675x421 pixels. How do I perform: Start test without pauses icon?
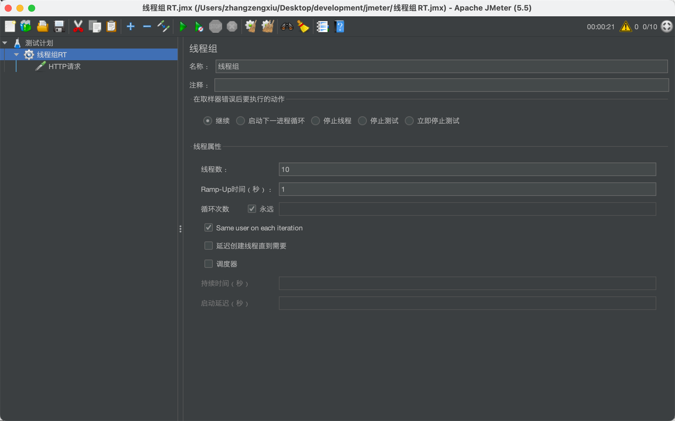click(x=199, y=27)
